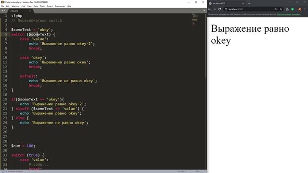This screenshot has height=173, width=308.
Task: Click the '// Переключатель switch' comment line
Action: click(37, 20)
